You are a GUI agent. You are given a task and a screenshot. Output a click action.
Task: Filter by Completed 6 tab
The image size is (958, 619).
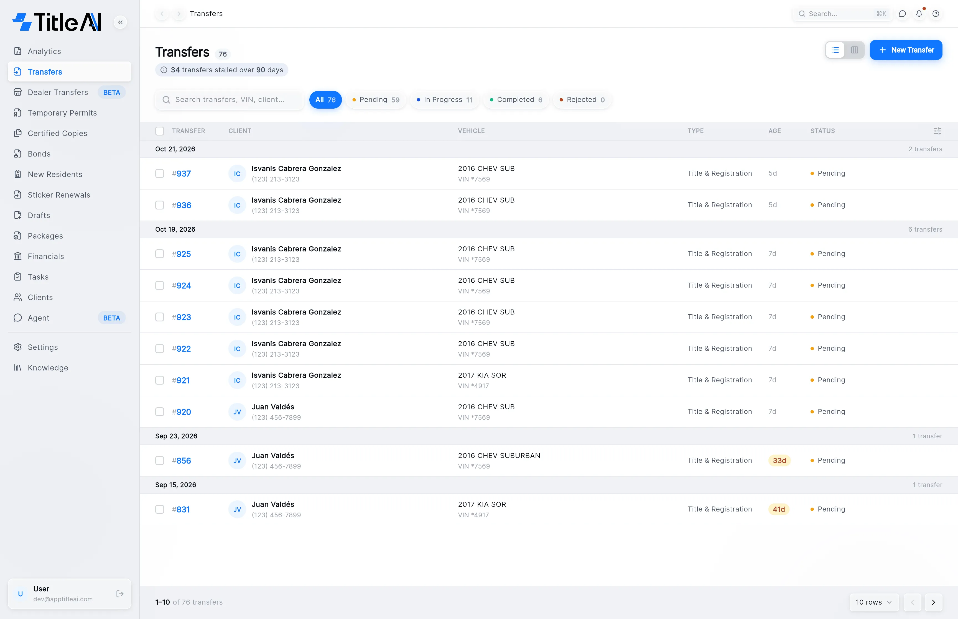516,100
